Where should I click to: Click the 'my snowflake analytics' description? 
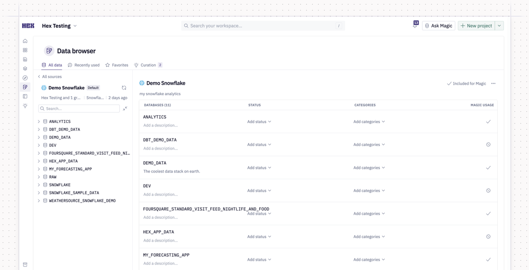[160, 94]
